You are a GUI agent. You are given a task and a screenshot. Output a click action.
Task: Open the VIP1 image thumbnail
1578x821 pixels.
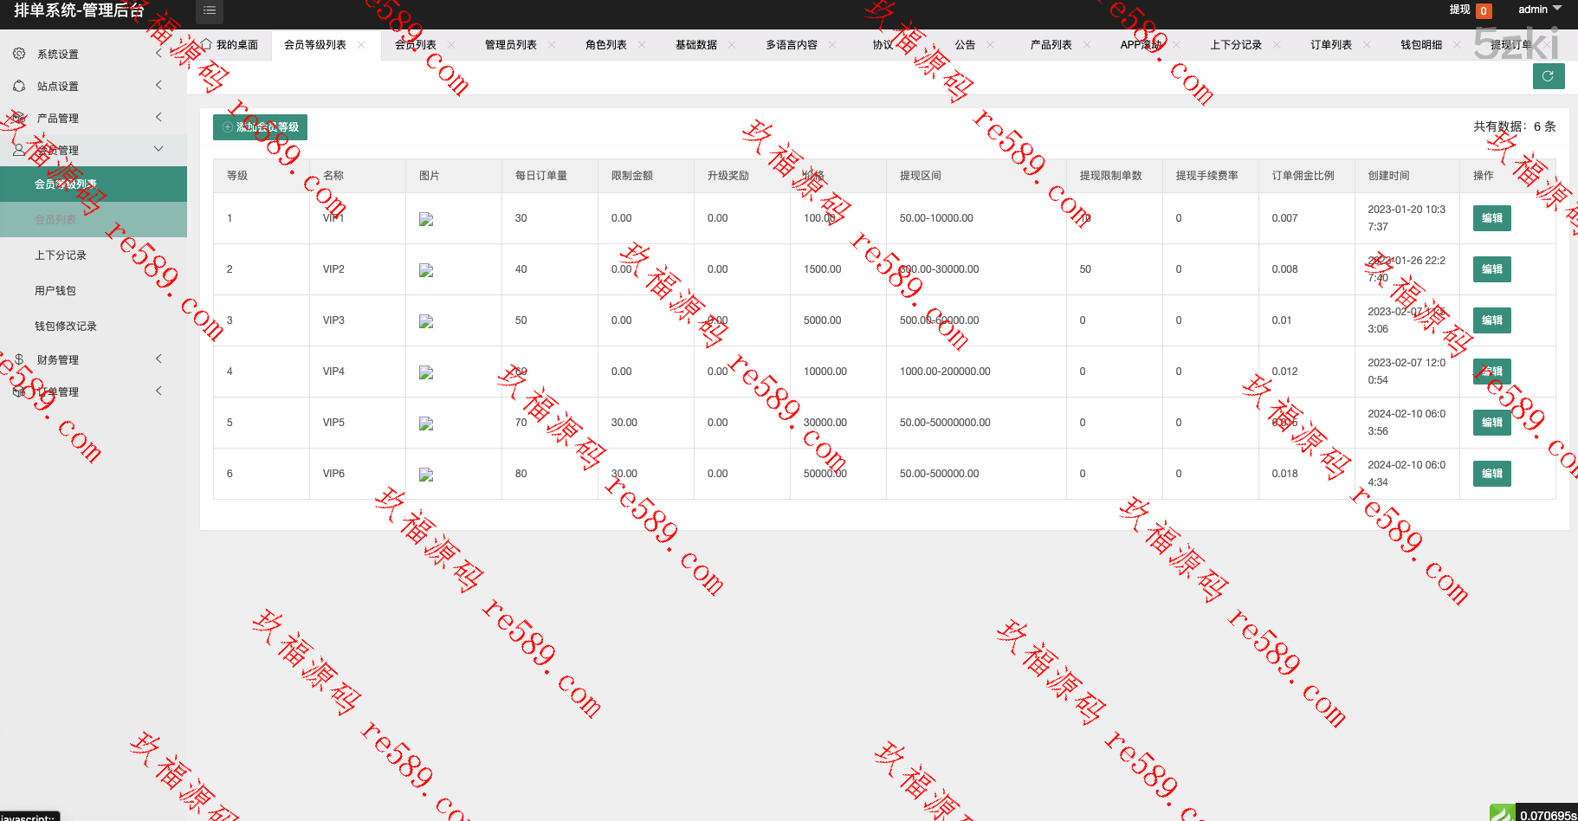[426, 219]
